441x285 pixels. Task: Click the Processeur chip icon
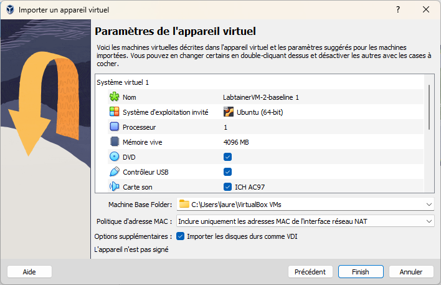114,127
